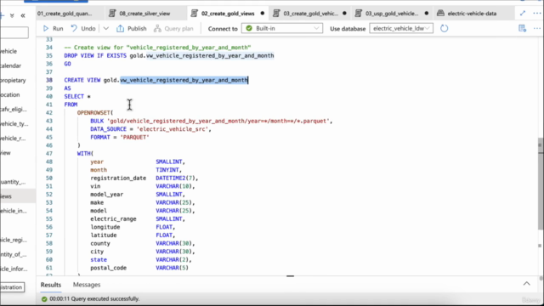This screenshot has width=544, height=306.
Task: Click the Query plan diagram icon
Action: (x=157, y=28)
